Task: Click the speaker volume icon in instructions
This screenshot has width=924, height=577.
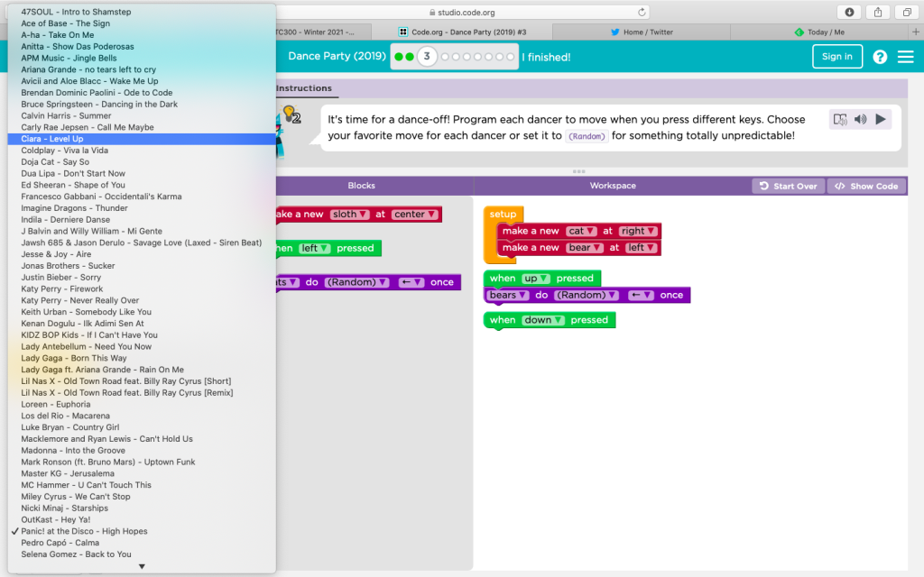Action: pyautogui.click(x=860, y=119)
